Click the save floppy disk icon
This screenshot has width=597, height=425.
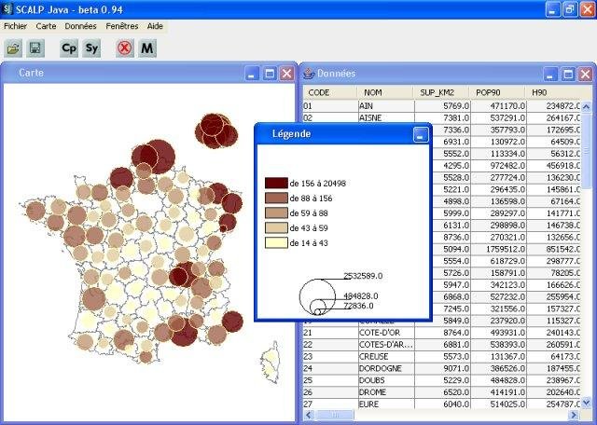35,48
